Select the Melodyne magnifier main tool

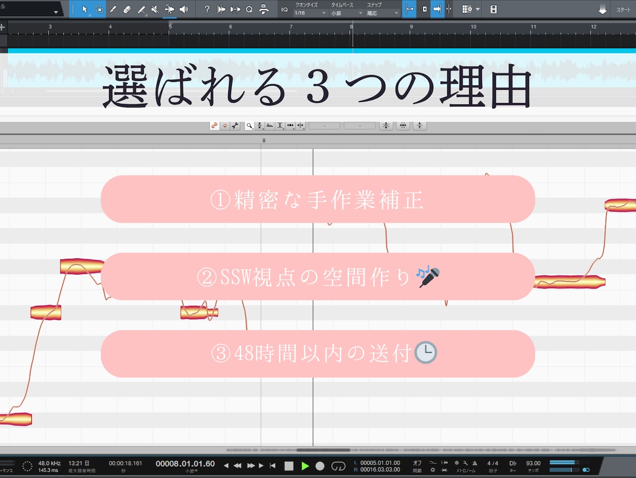click(x=250, y=125)
